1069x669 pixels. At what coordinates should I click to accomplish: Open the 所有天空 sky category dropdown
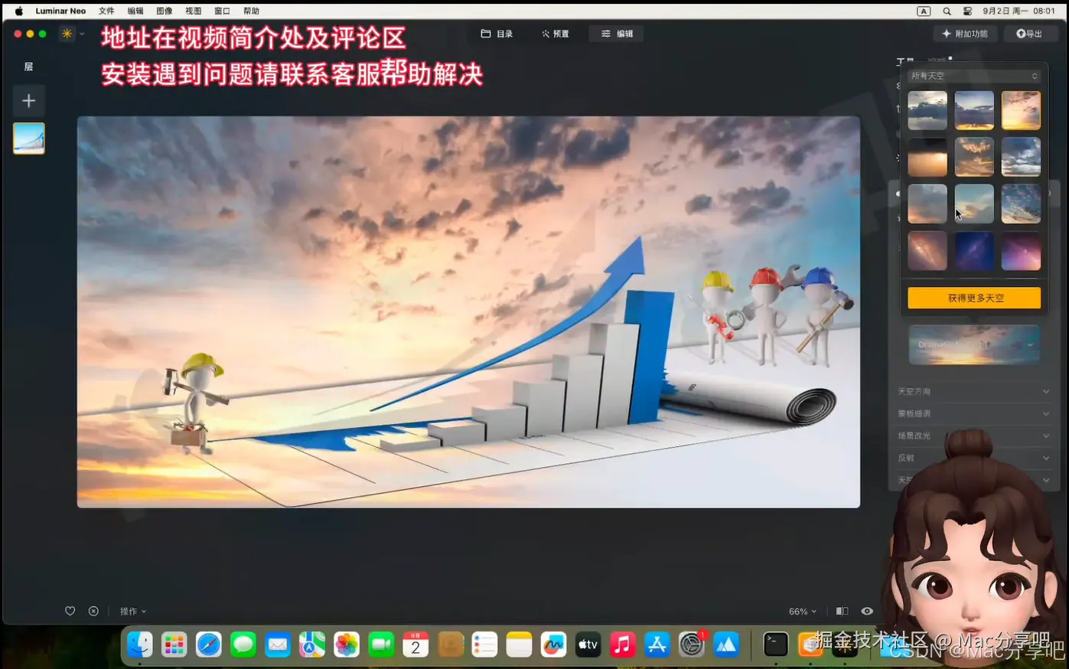pyautogui.click(x=973, y=75)
